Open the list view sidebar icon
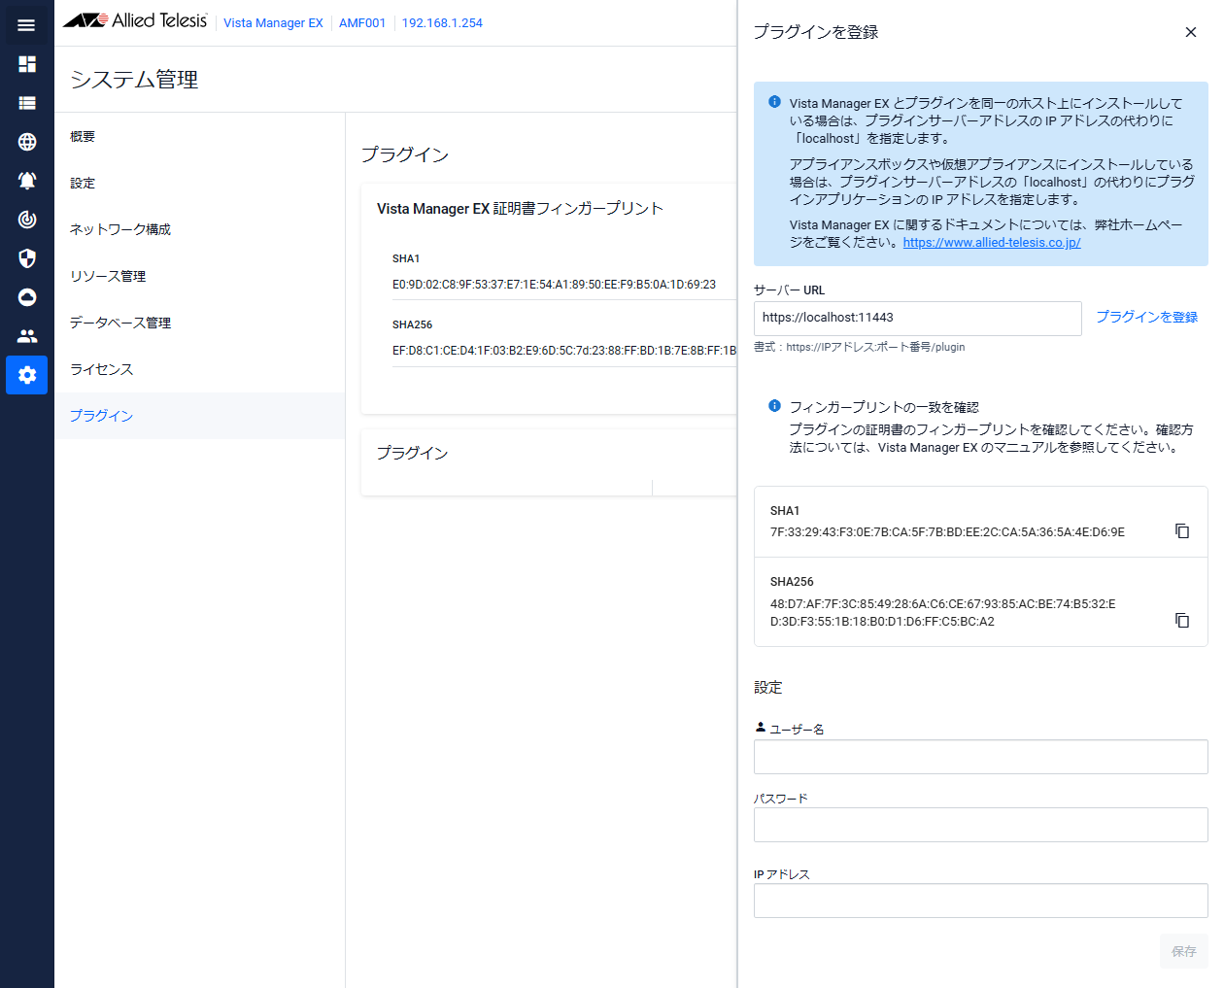This screenshot has width=1224, height=988. tap(27, 103)
